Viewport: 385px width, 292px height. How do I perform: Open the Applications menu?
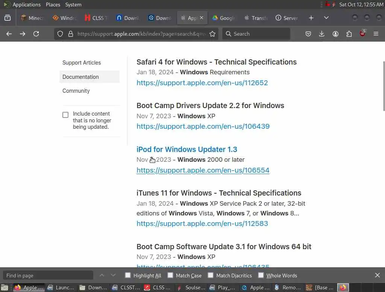tap(27, 5)
